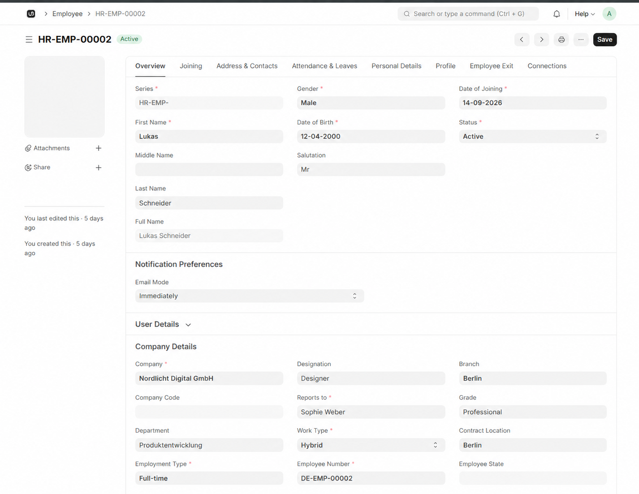Open the Status dropdown
639x494 pixels.
click(x=532, y=137)
